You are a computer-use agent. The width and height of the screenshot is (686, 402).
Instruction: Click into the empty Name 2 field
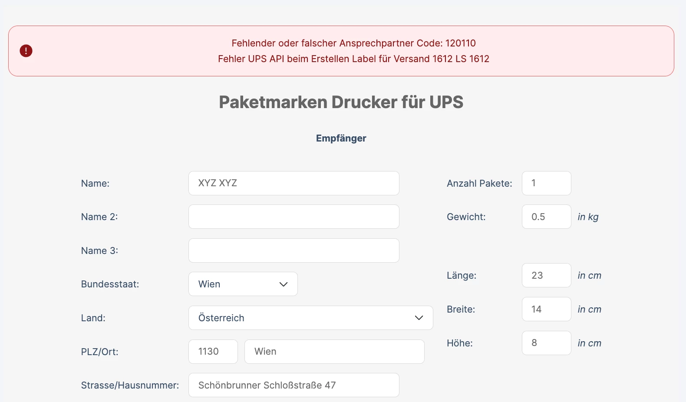coord(294,217)
